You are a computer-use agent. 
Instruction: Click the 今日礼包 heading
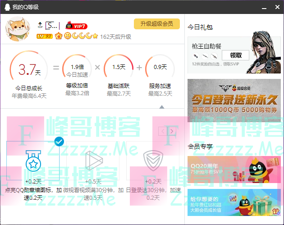tap(200, 27)
